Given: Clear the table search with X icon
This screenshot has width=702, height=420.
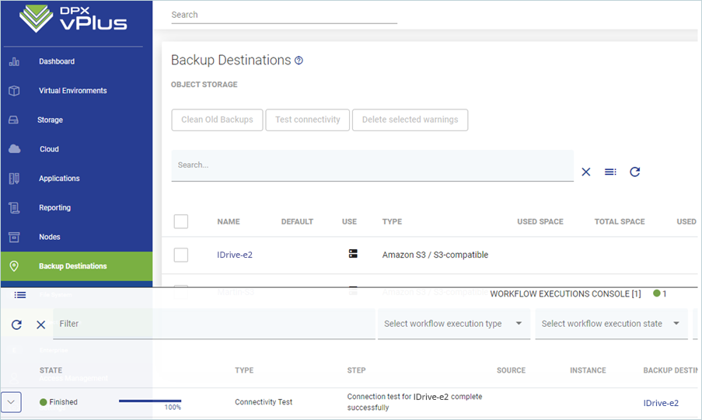Looking at the screenshot, I should coord(586,172).
